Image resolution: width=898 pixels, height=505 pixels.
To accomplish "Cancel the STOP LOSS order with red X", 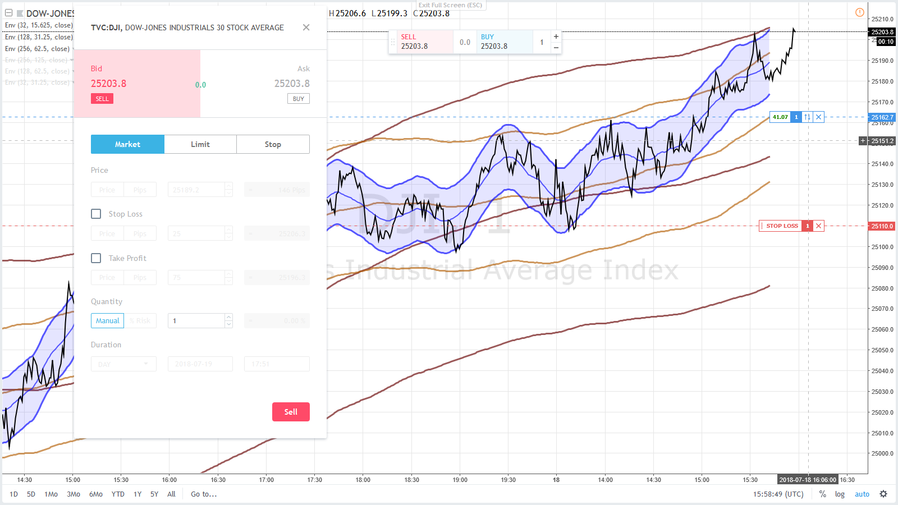I will pyautogui.click(x=819, y=226).
